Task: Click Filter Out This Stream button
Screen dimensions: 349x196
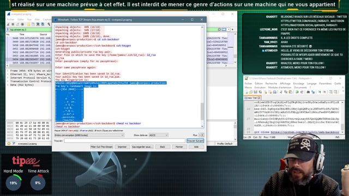Action: point(101,147)
